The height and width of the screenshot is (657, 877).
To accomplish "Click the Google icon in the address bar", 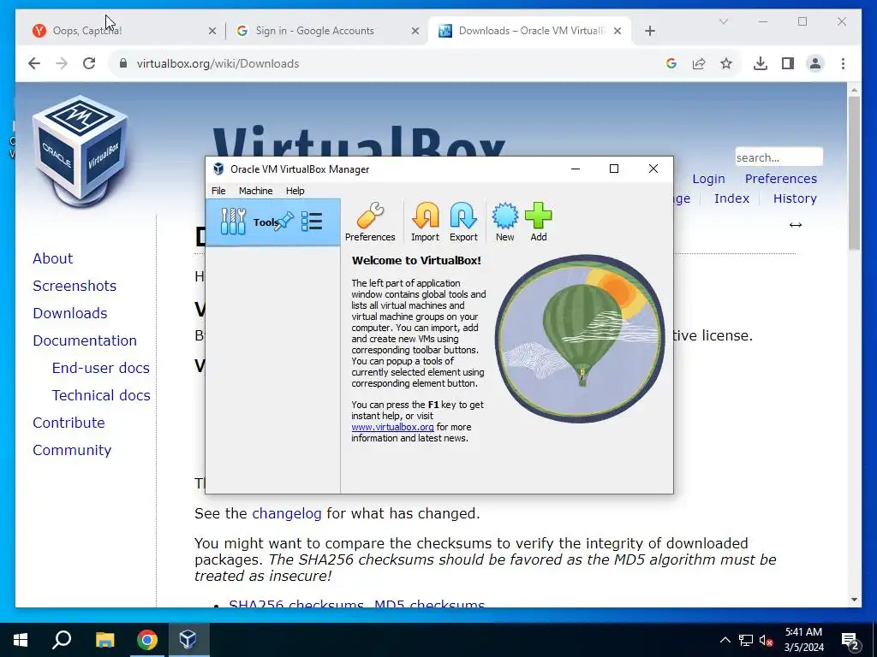I will pos(671,63).
